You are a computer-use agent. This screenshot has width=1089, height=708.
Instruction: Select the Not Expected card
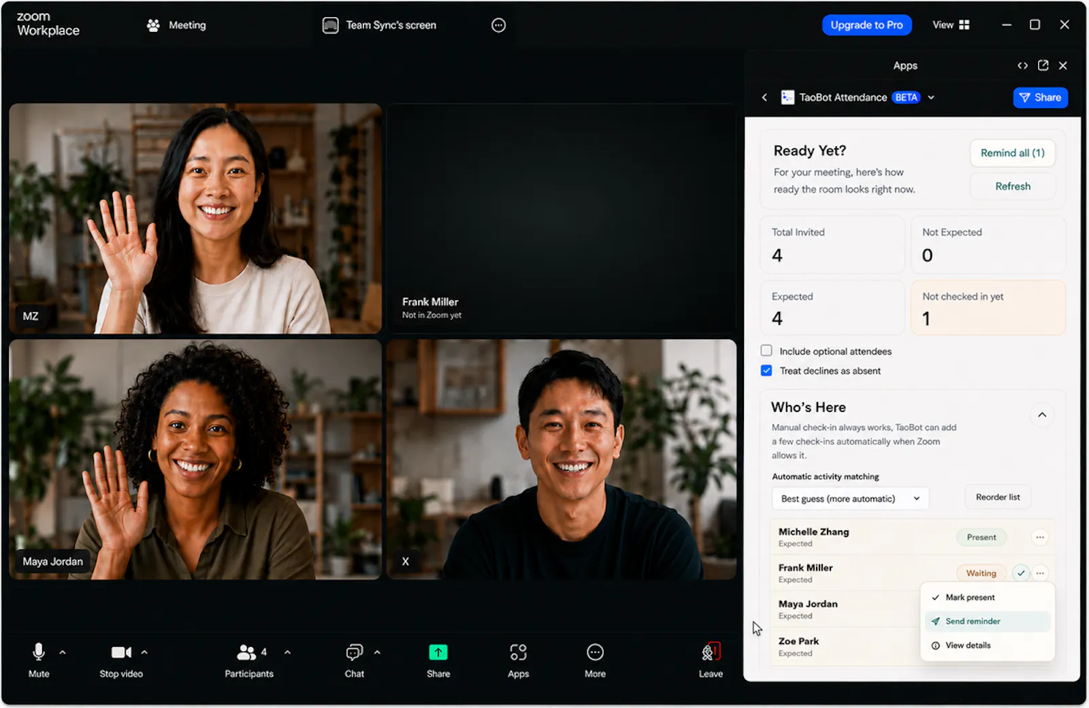(x=988, y=245)
